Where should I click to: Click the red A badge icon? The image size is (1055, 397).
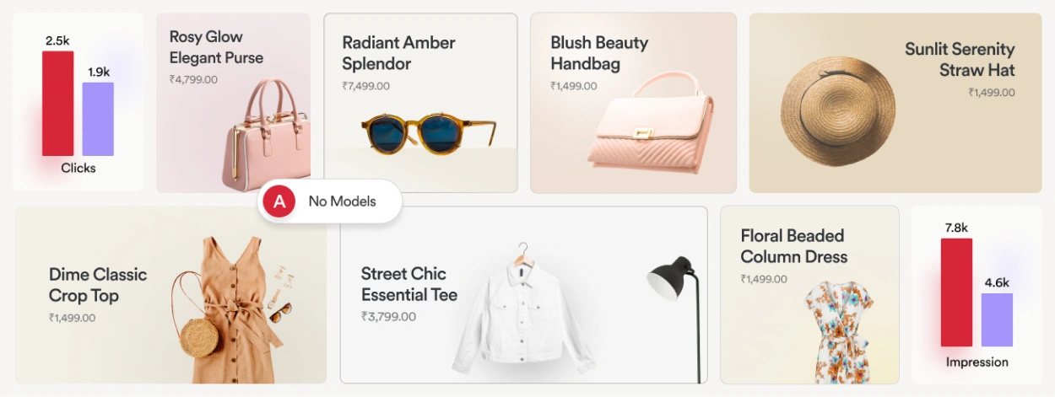tap(279, 201)
